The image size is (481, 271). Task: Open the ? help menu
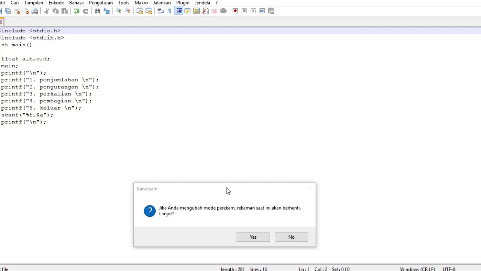[216, 3]
